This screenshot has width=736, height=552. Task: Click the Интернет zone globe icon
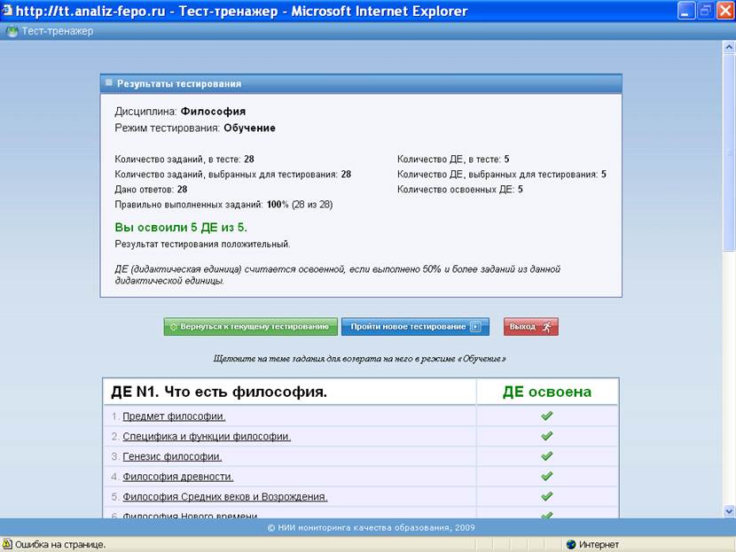[571, 545]
